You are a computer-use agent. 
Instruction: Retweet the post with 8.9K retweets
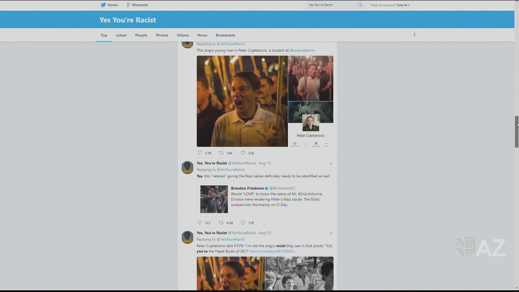click(x=221, y=223)
